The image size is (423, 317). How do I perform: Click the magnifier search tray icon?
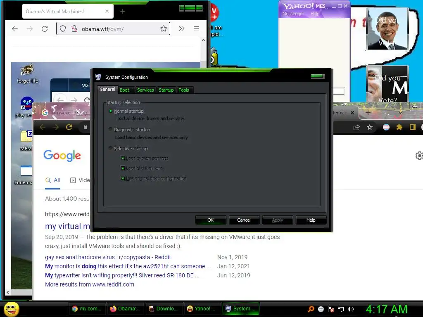tap(311, 309)
